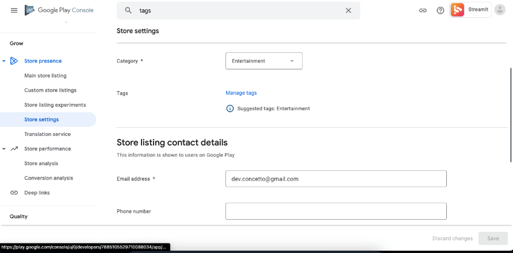Open the help question mark icon
The width and height of the screenshot is (513, 253).
441,10
